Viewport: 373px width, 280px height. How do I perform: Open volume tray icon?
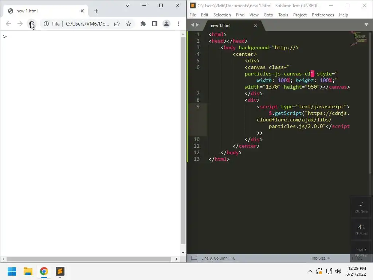click(338, 271)
